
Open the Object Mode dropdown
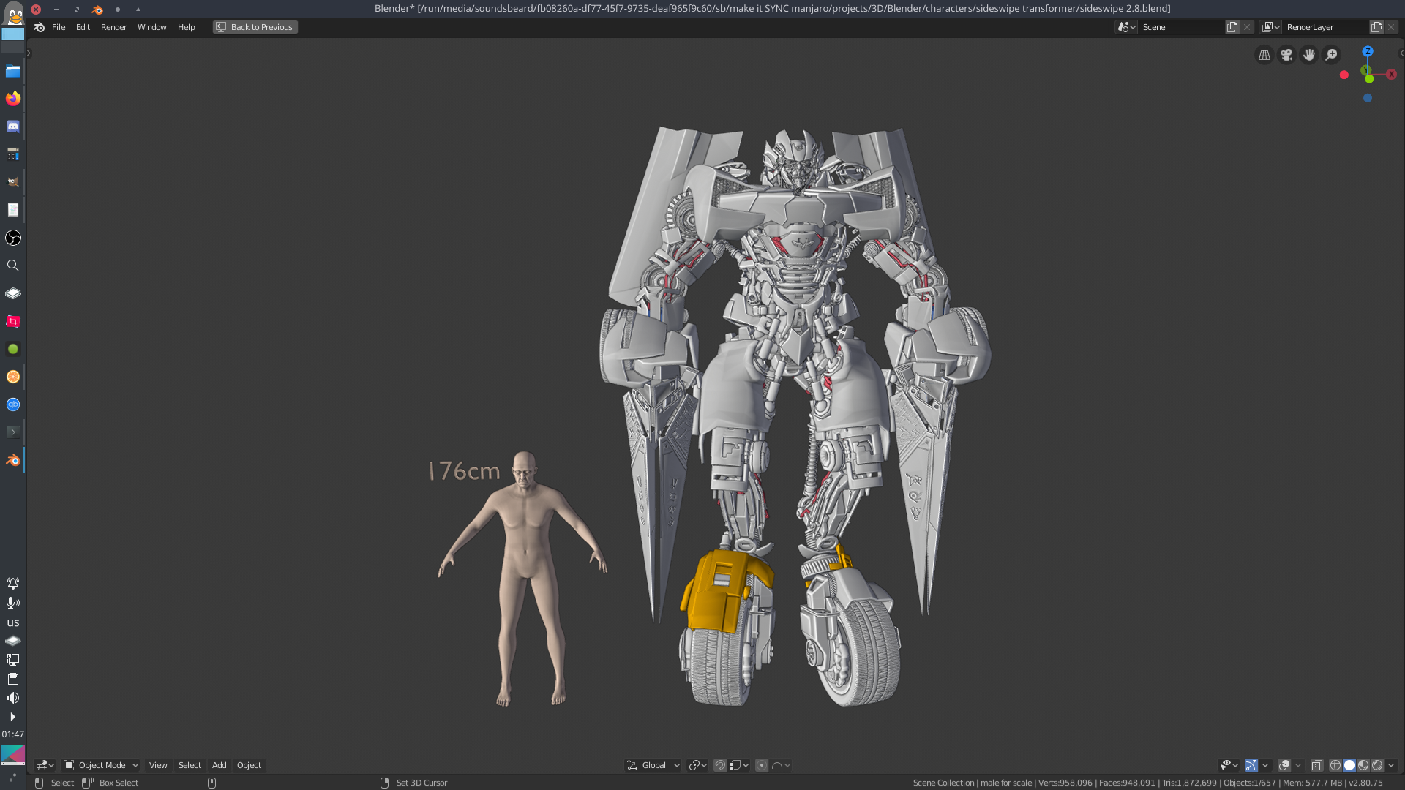coord(100,765)
